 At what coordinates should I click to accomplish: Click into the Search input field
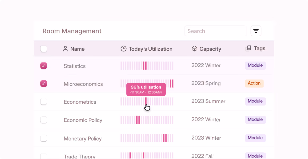(x=215, y=31)
